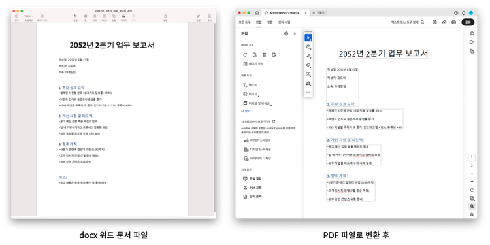Image resolution: width=490 pixels, height=245 pixels.
Task: Open the zoom percentage dropdown in Pages window
Action: pos(29,16)
